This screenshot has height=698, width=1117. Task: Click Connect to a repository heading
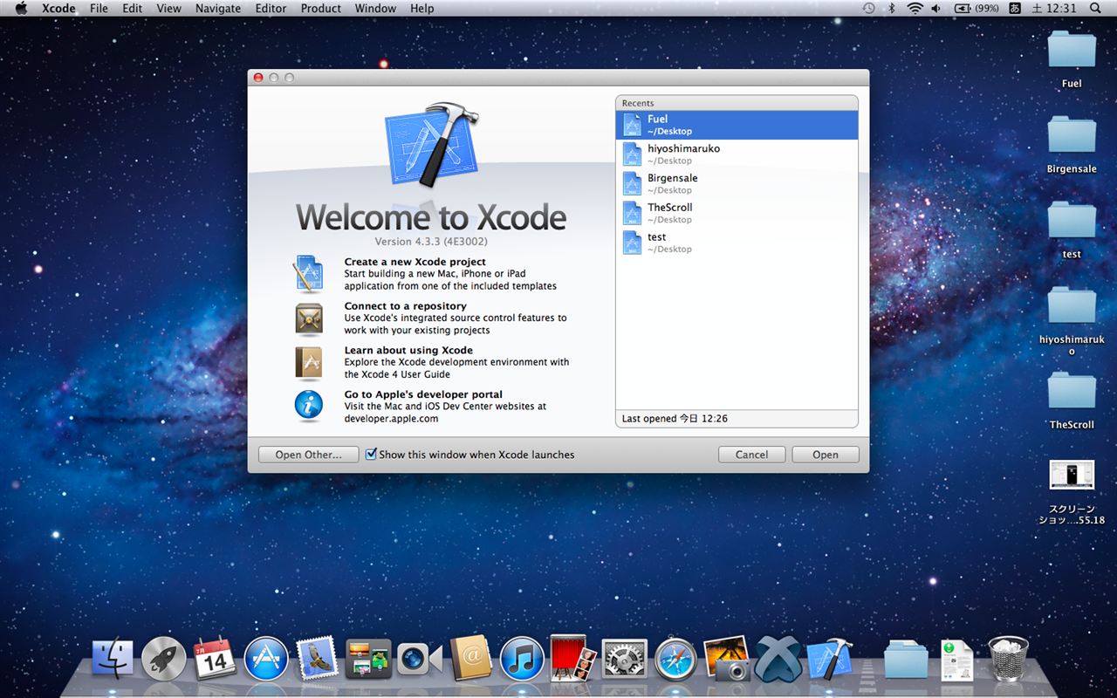click(405, 306)
